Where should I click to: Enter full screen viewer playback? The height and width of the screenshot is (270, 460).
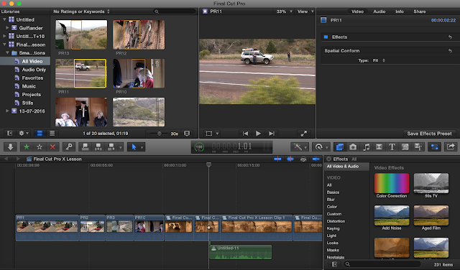point(304,134)
